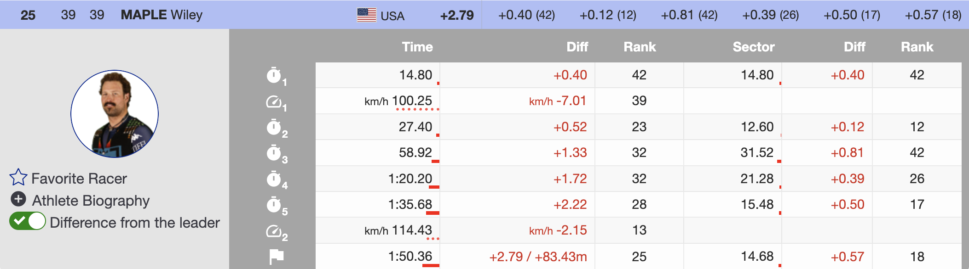Click the intermediate 2 stopwatch icon

click(274, 127)
